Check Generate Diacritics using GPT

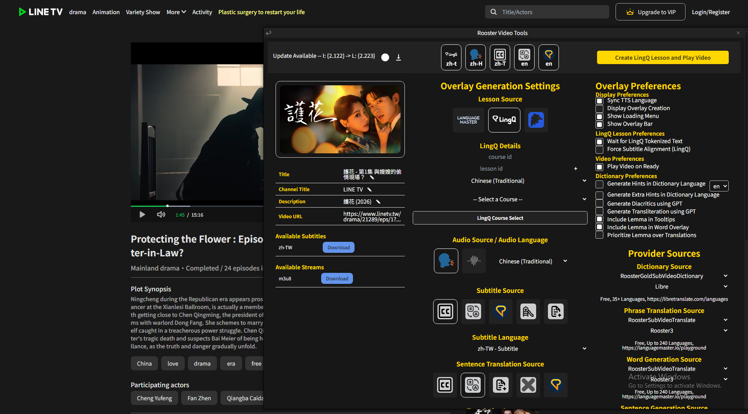pyautogui.click(x=599, y=204)
